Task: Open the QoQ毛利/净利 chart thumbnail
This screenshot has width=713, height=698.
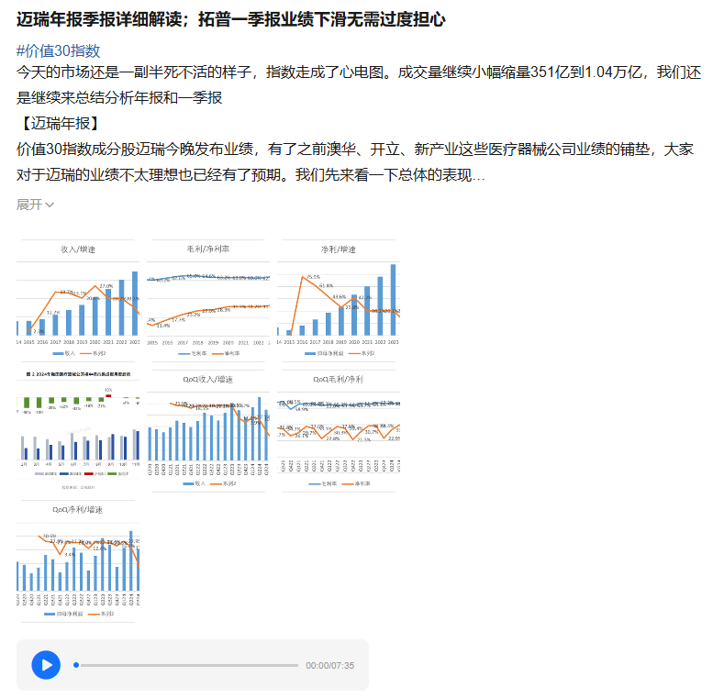Action: (x=339, y=428)
